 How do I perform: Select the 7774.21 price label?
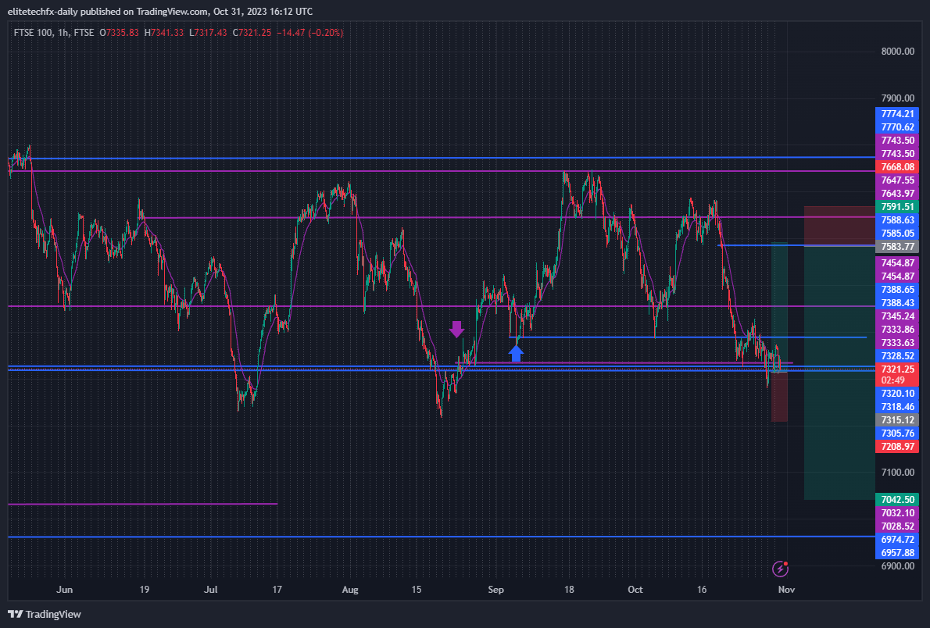coord(897,114)
